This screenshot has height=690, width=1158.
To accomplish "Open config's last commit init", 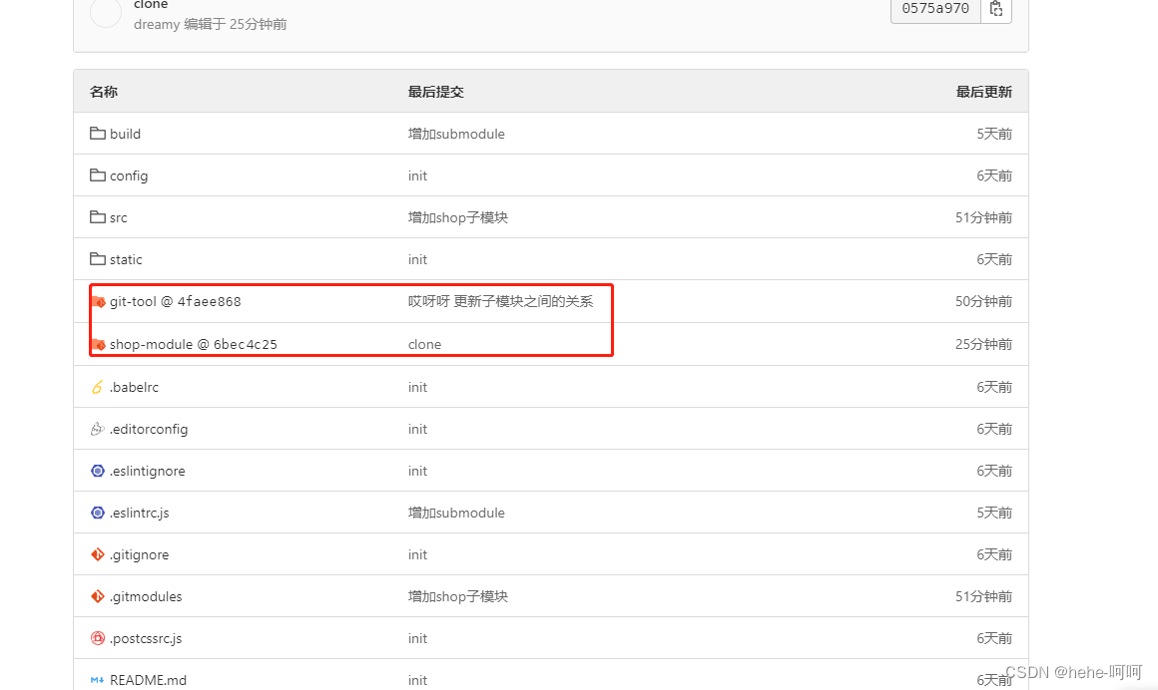I will click(x=417, y=175).
